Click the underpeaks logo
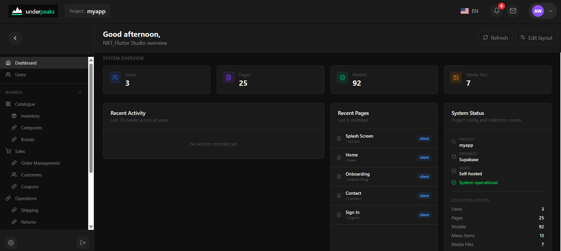Screen dimensions: 561x251 [33, 11]
